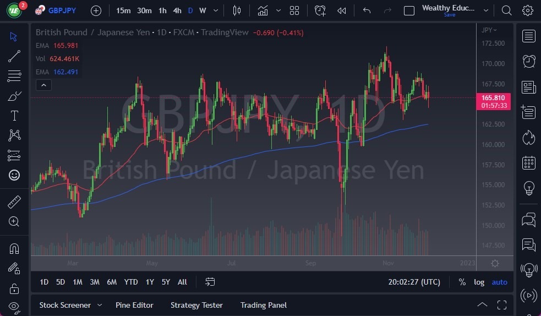Open the economic calendar panel
The height and width of the screenshot is (316, 541).
(528, 162)
